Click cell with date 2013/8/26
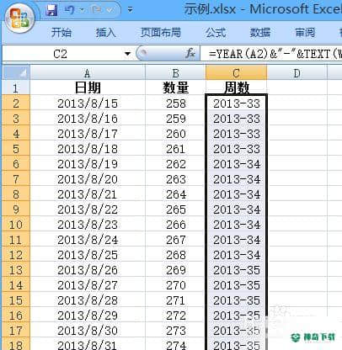The height and width of the screenshot is (350, 342). click(88, 270)
